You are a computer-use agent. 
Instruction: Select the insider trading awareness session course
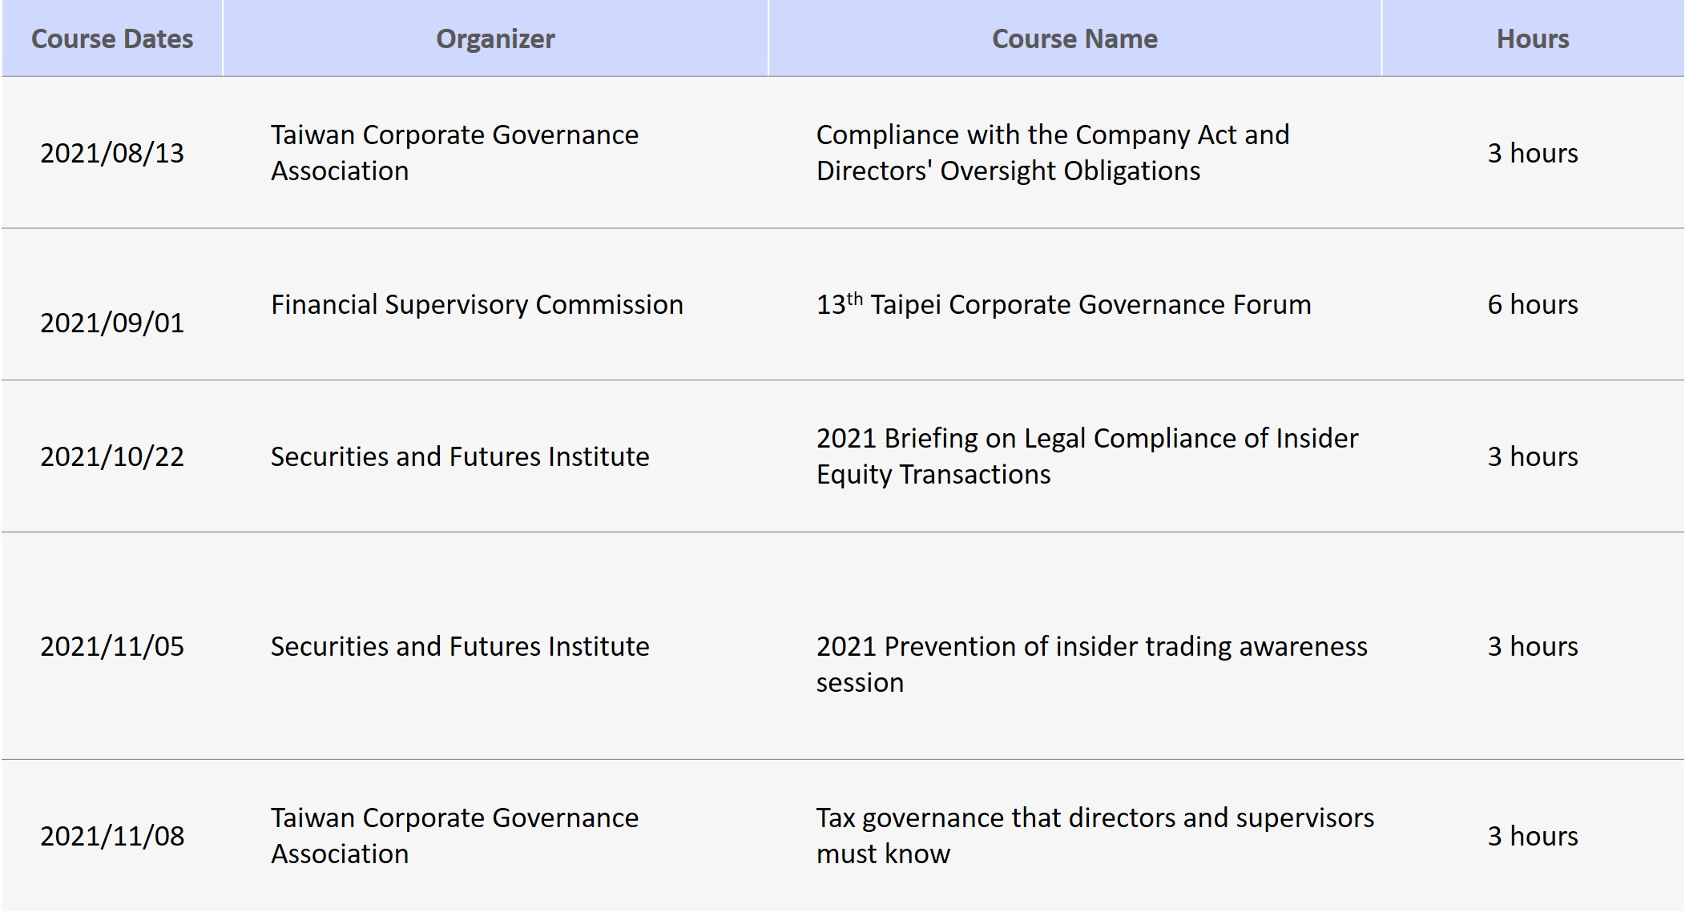click(1091, 664)
